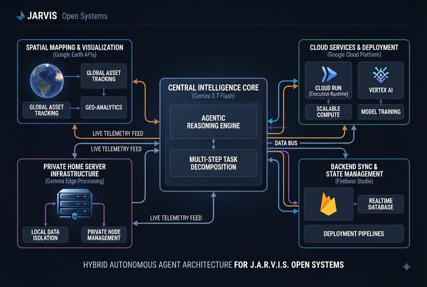Click the Firebase flame icon

[328, 204]
